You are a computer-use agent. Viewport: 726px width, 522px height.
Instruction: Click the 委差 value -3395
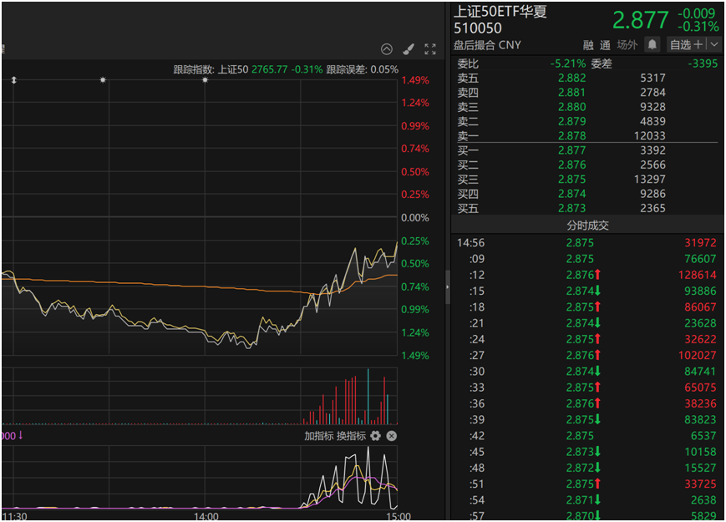tap(703, 63)
